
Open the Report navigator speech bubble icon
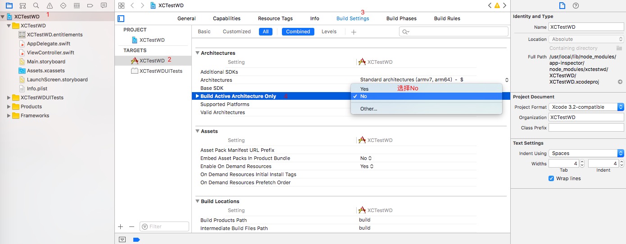point(104,5)
